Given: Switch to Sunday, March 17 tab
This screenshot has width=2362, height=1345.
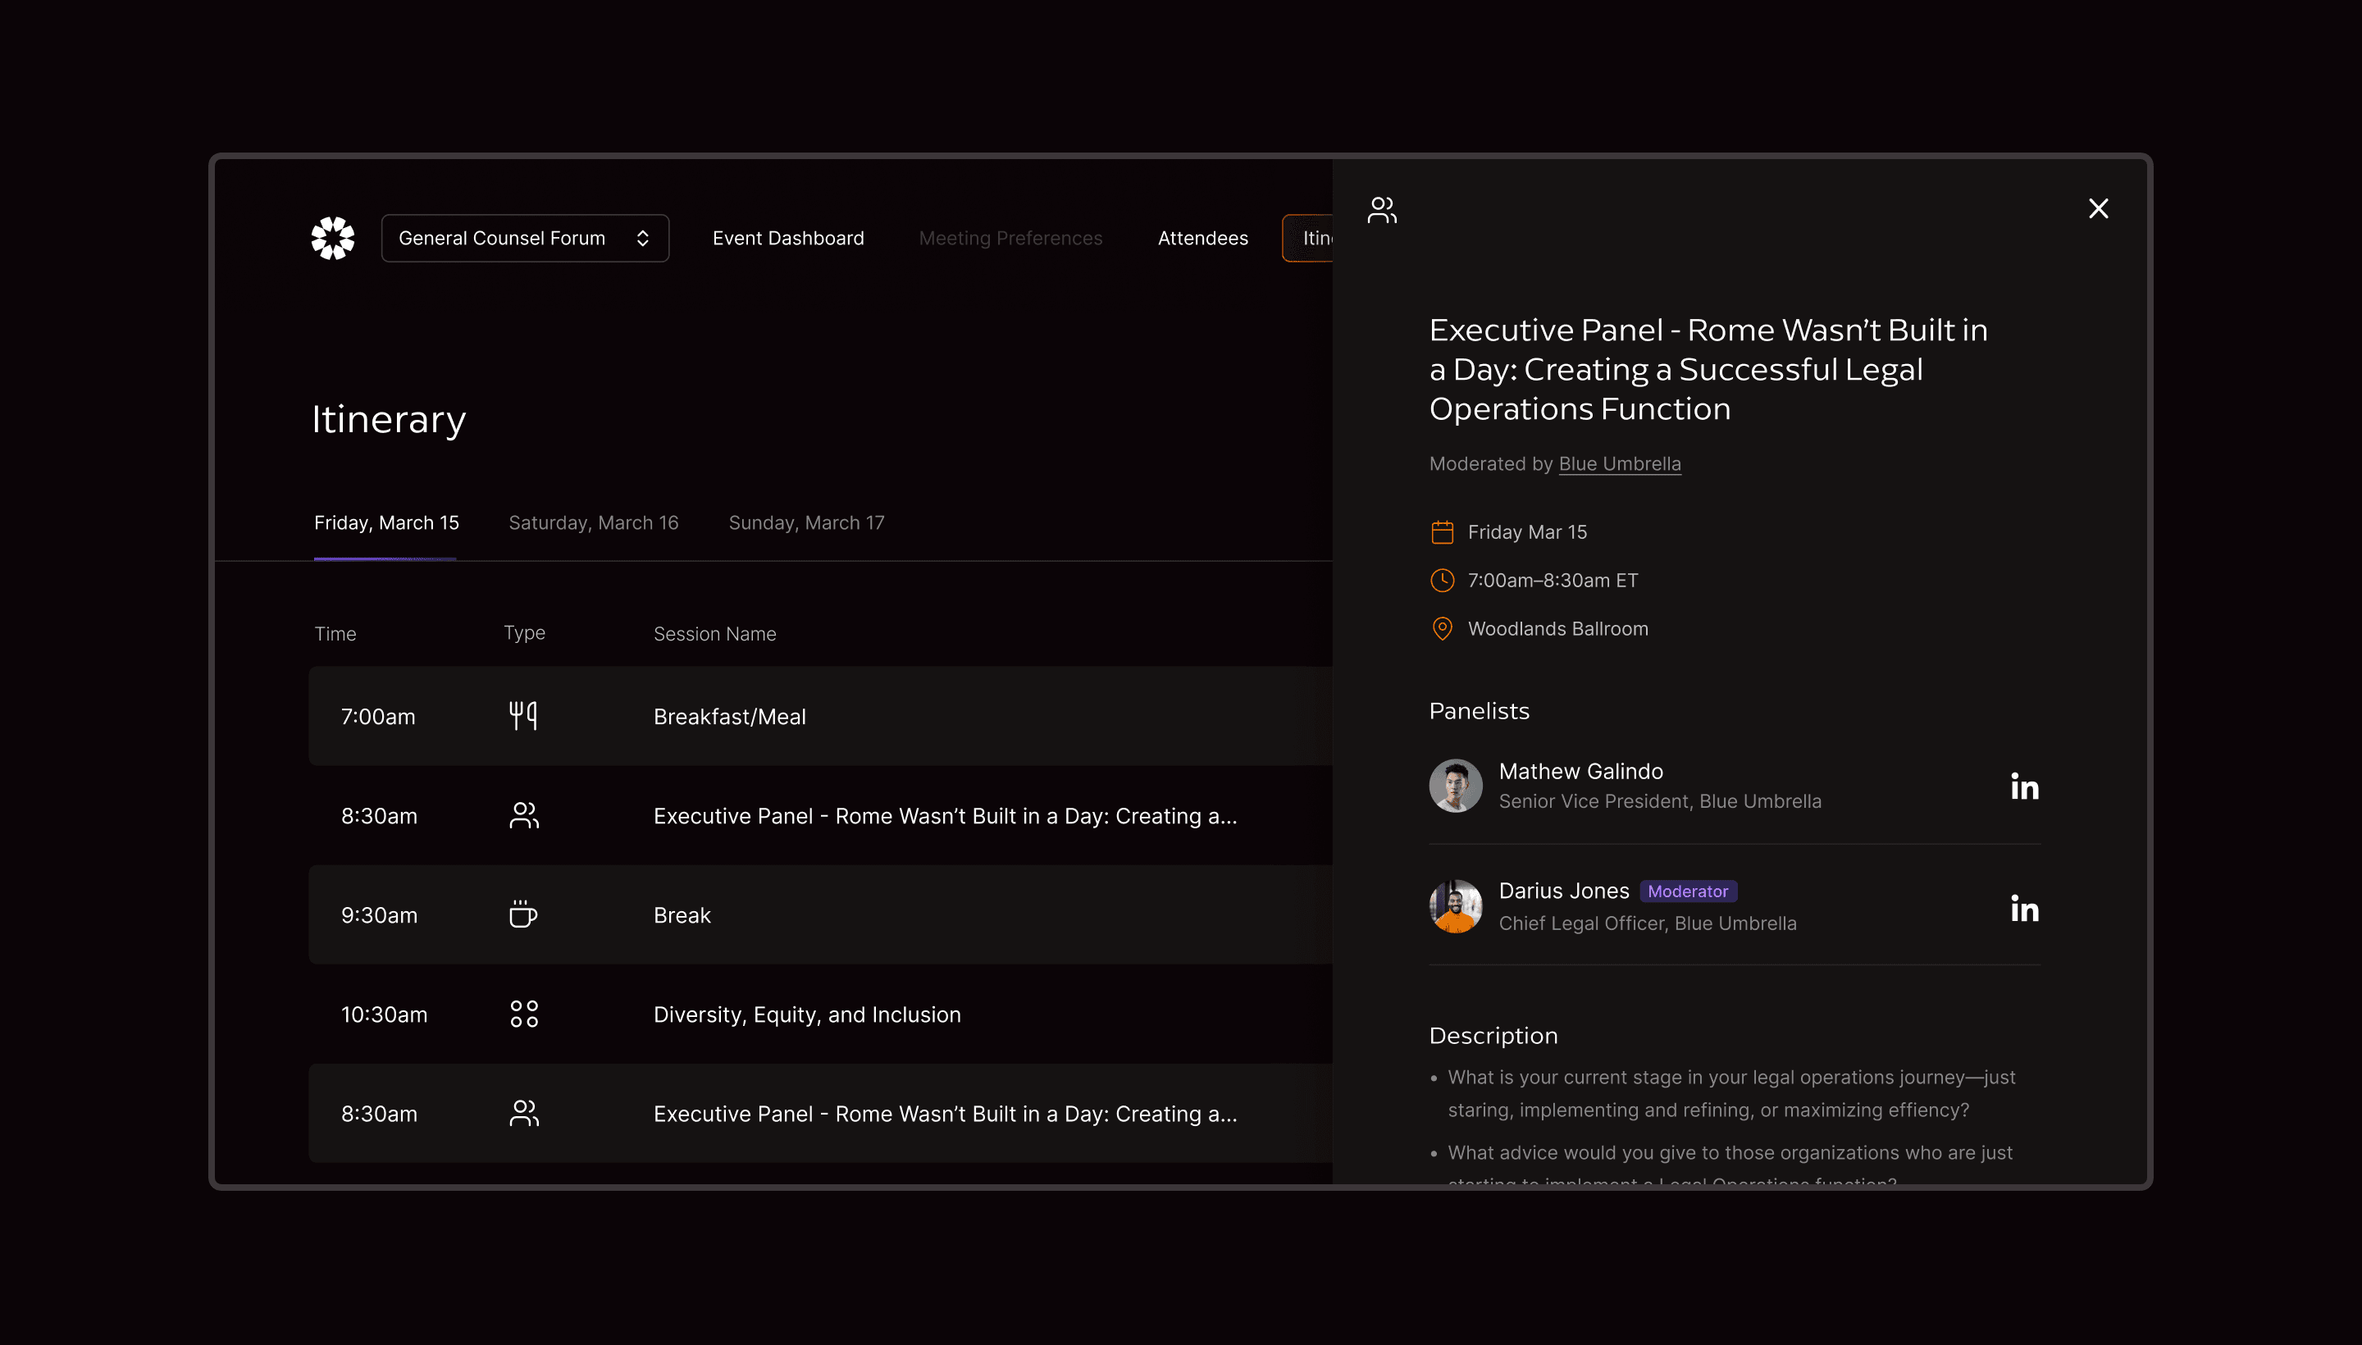Looking at the screenshot, I should pyautogui.click(x=805, y=523).
